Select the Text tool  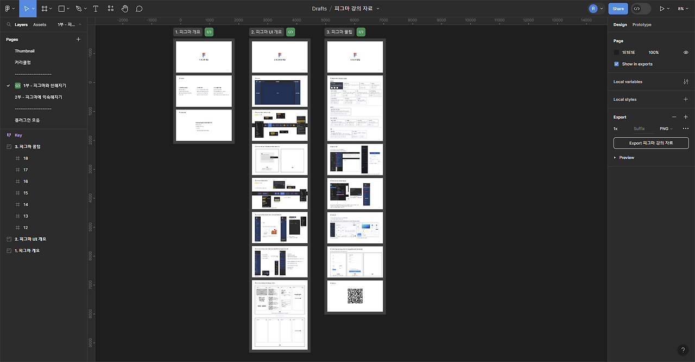[96, 9]
